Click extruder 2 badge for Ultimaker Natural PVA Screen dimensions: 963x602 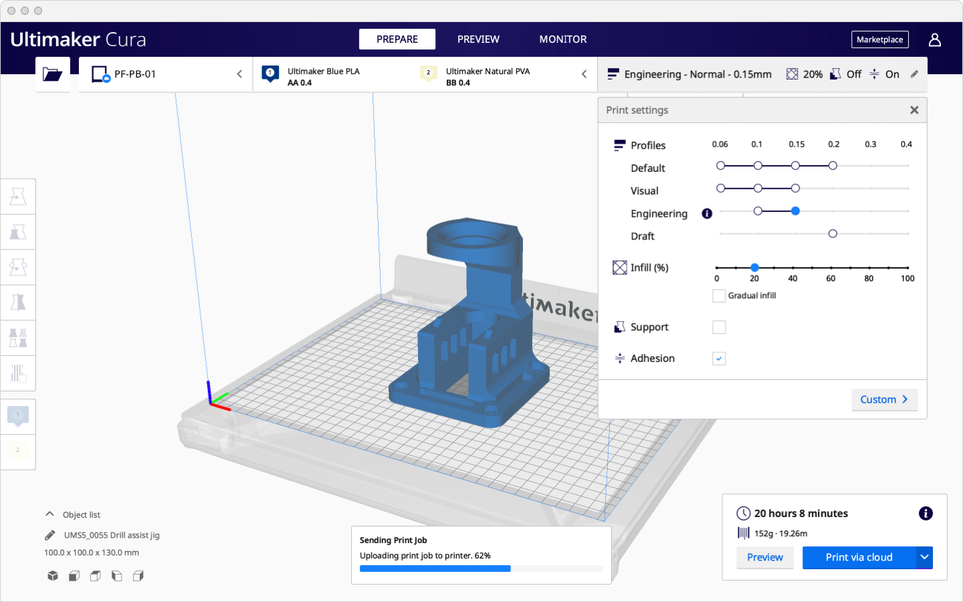coord(429,74)
